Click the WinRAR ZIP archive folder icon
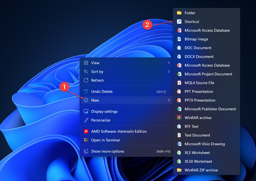 pos(179,170)
